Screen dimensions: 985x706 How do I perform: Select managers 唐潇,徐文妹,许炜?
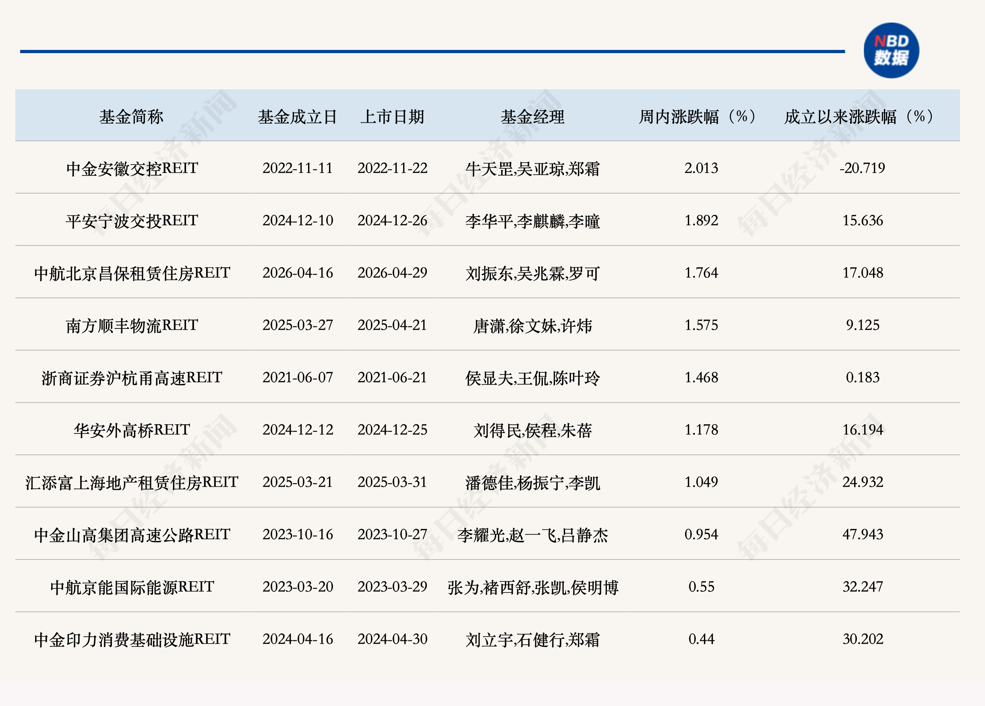pyautogui.click(x=532, y=326)
